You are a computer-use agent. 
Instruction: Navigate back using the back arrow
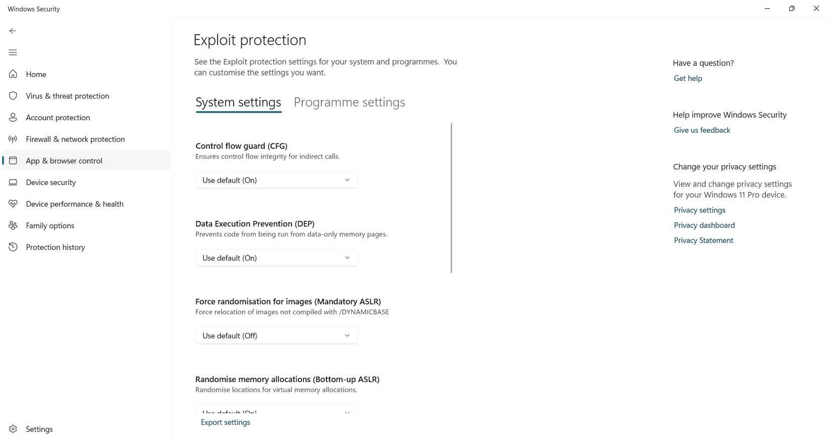13,31
